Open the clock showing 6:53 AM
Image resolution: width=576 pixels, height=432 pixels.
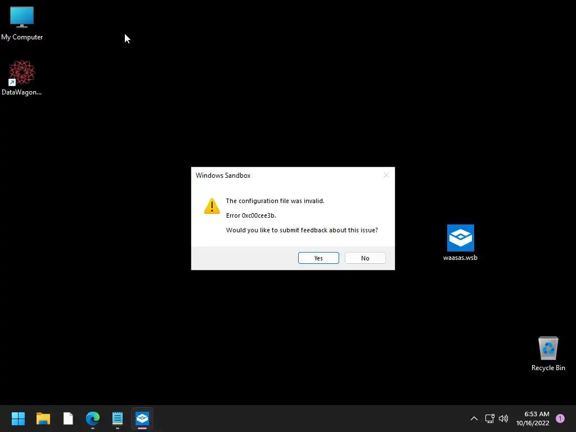[x=533, y=418]
